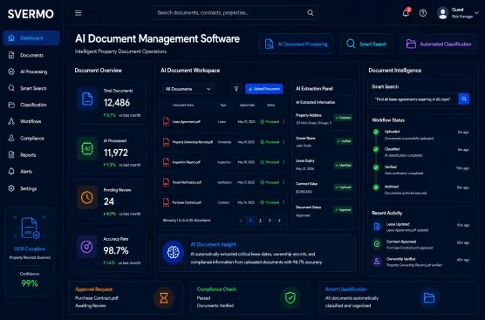The width and height of the screenshot is (485, 320).
Task: Click the Total Documents file icon
Action: click(x=87, y=99)
